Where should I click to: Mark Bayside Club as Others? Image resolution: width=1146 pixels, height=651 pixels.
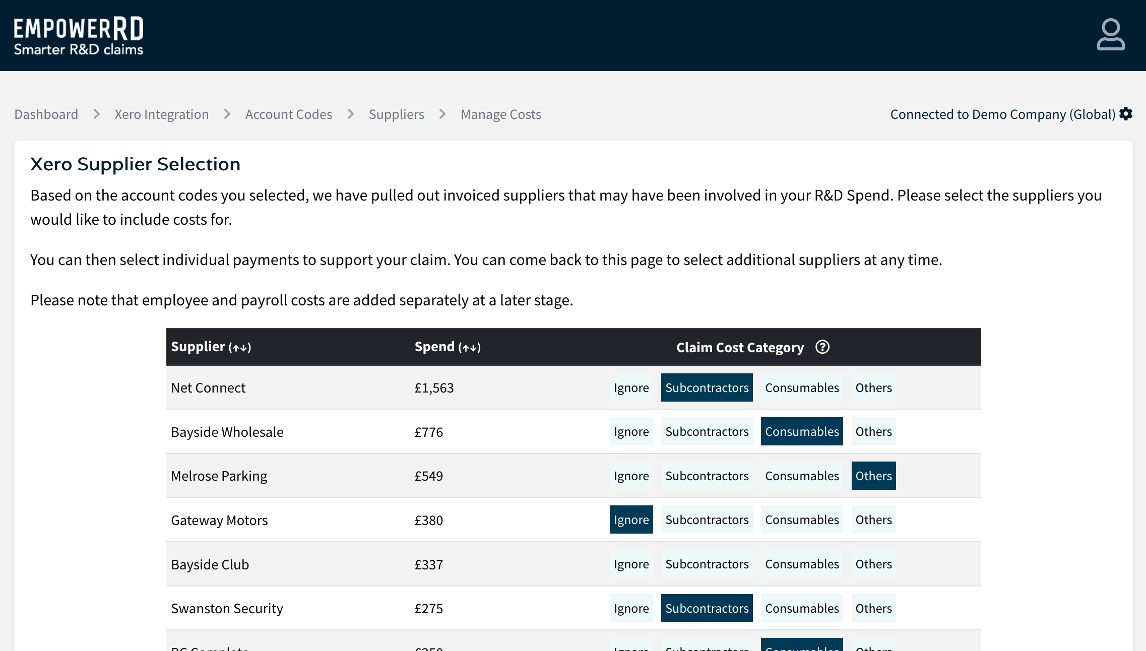(873, 564)
